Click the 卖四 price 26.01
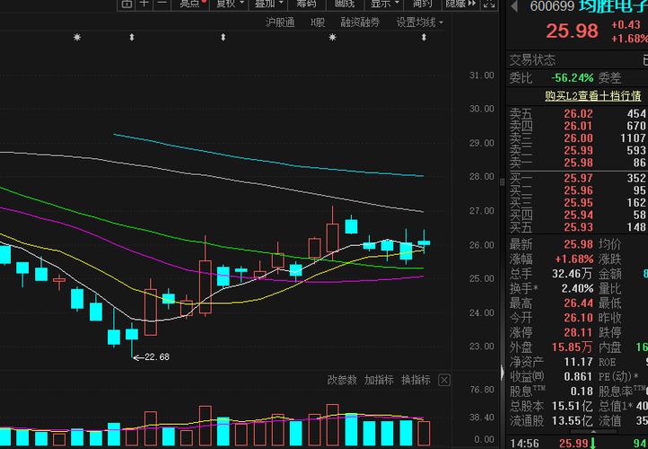Viewport: 648px width, 449px height. click(578, 126)
